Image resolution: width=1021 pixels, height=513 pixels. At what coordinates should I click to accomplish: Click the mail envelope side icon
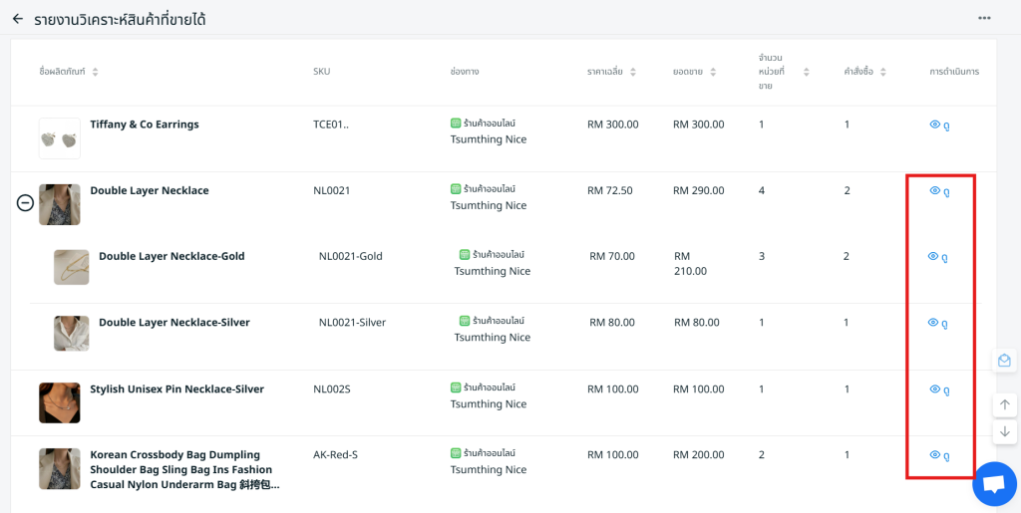click(x=1004, y=361)
